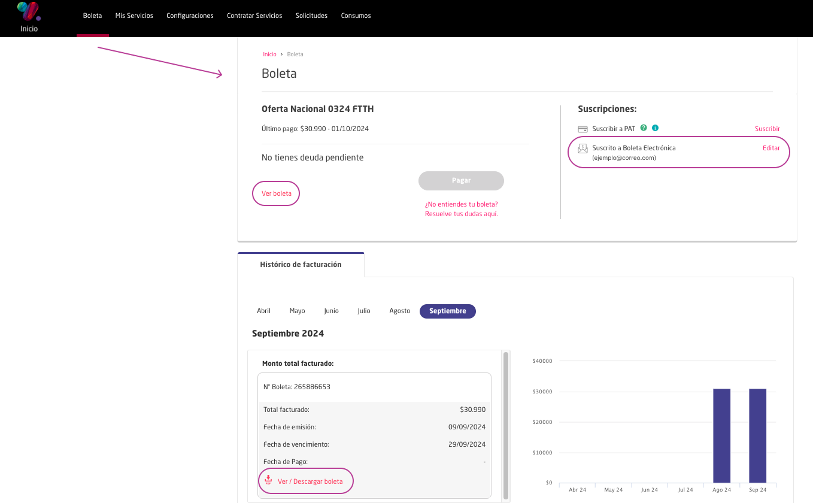Image resolution: width=813 pixels, height=503 pixels.
Task: Open Contratar Servicios menu
Action: (x=254, y=16)
